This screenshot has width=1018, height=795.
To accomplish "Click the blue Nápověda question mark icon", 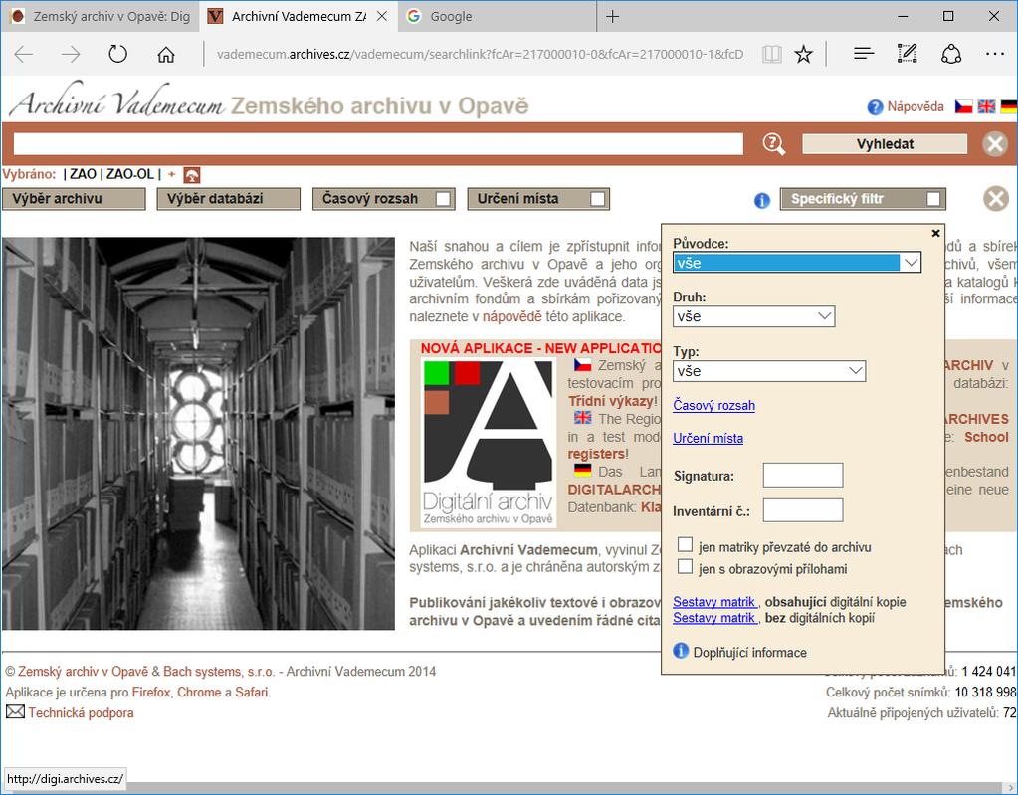I will (875, 107).
